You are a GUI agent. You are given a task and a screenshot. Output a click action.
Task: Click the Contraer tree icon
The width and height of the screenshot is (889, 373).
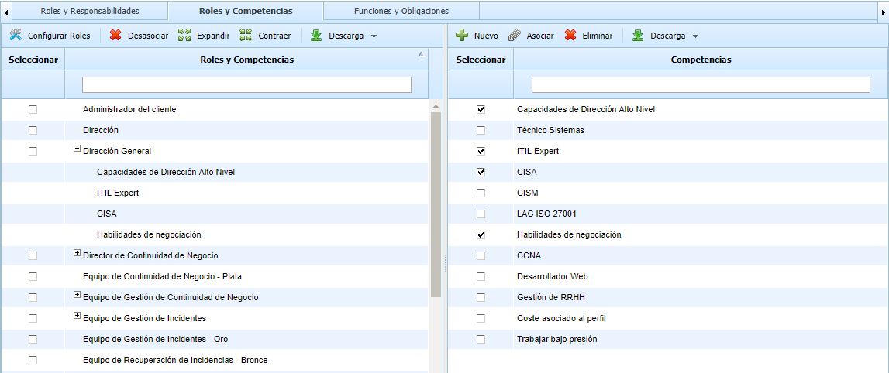(246, 36)
